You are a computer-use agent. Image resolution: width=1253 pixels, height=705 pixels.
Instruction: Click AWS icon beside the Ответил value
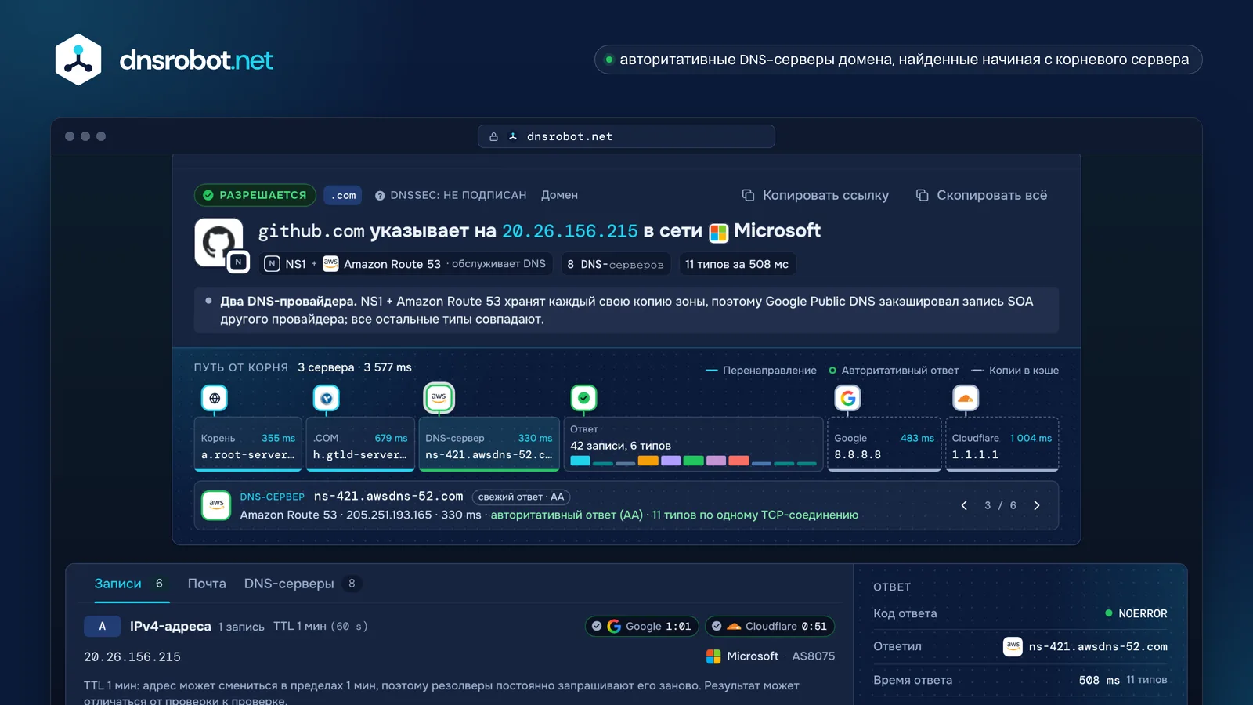click(1013, 646)
